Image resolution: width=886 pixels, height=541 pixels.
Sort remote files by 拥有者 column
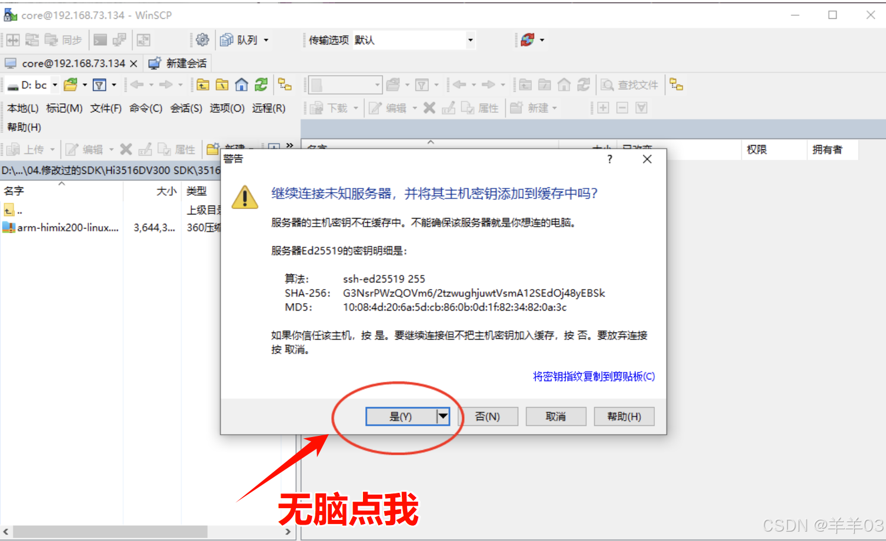pos(832,150)
